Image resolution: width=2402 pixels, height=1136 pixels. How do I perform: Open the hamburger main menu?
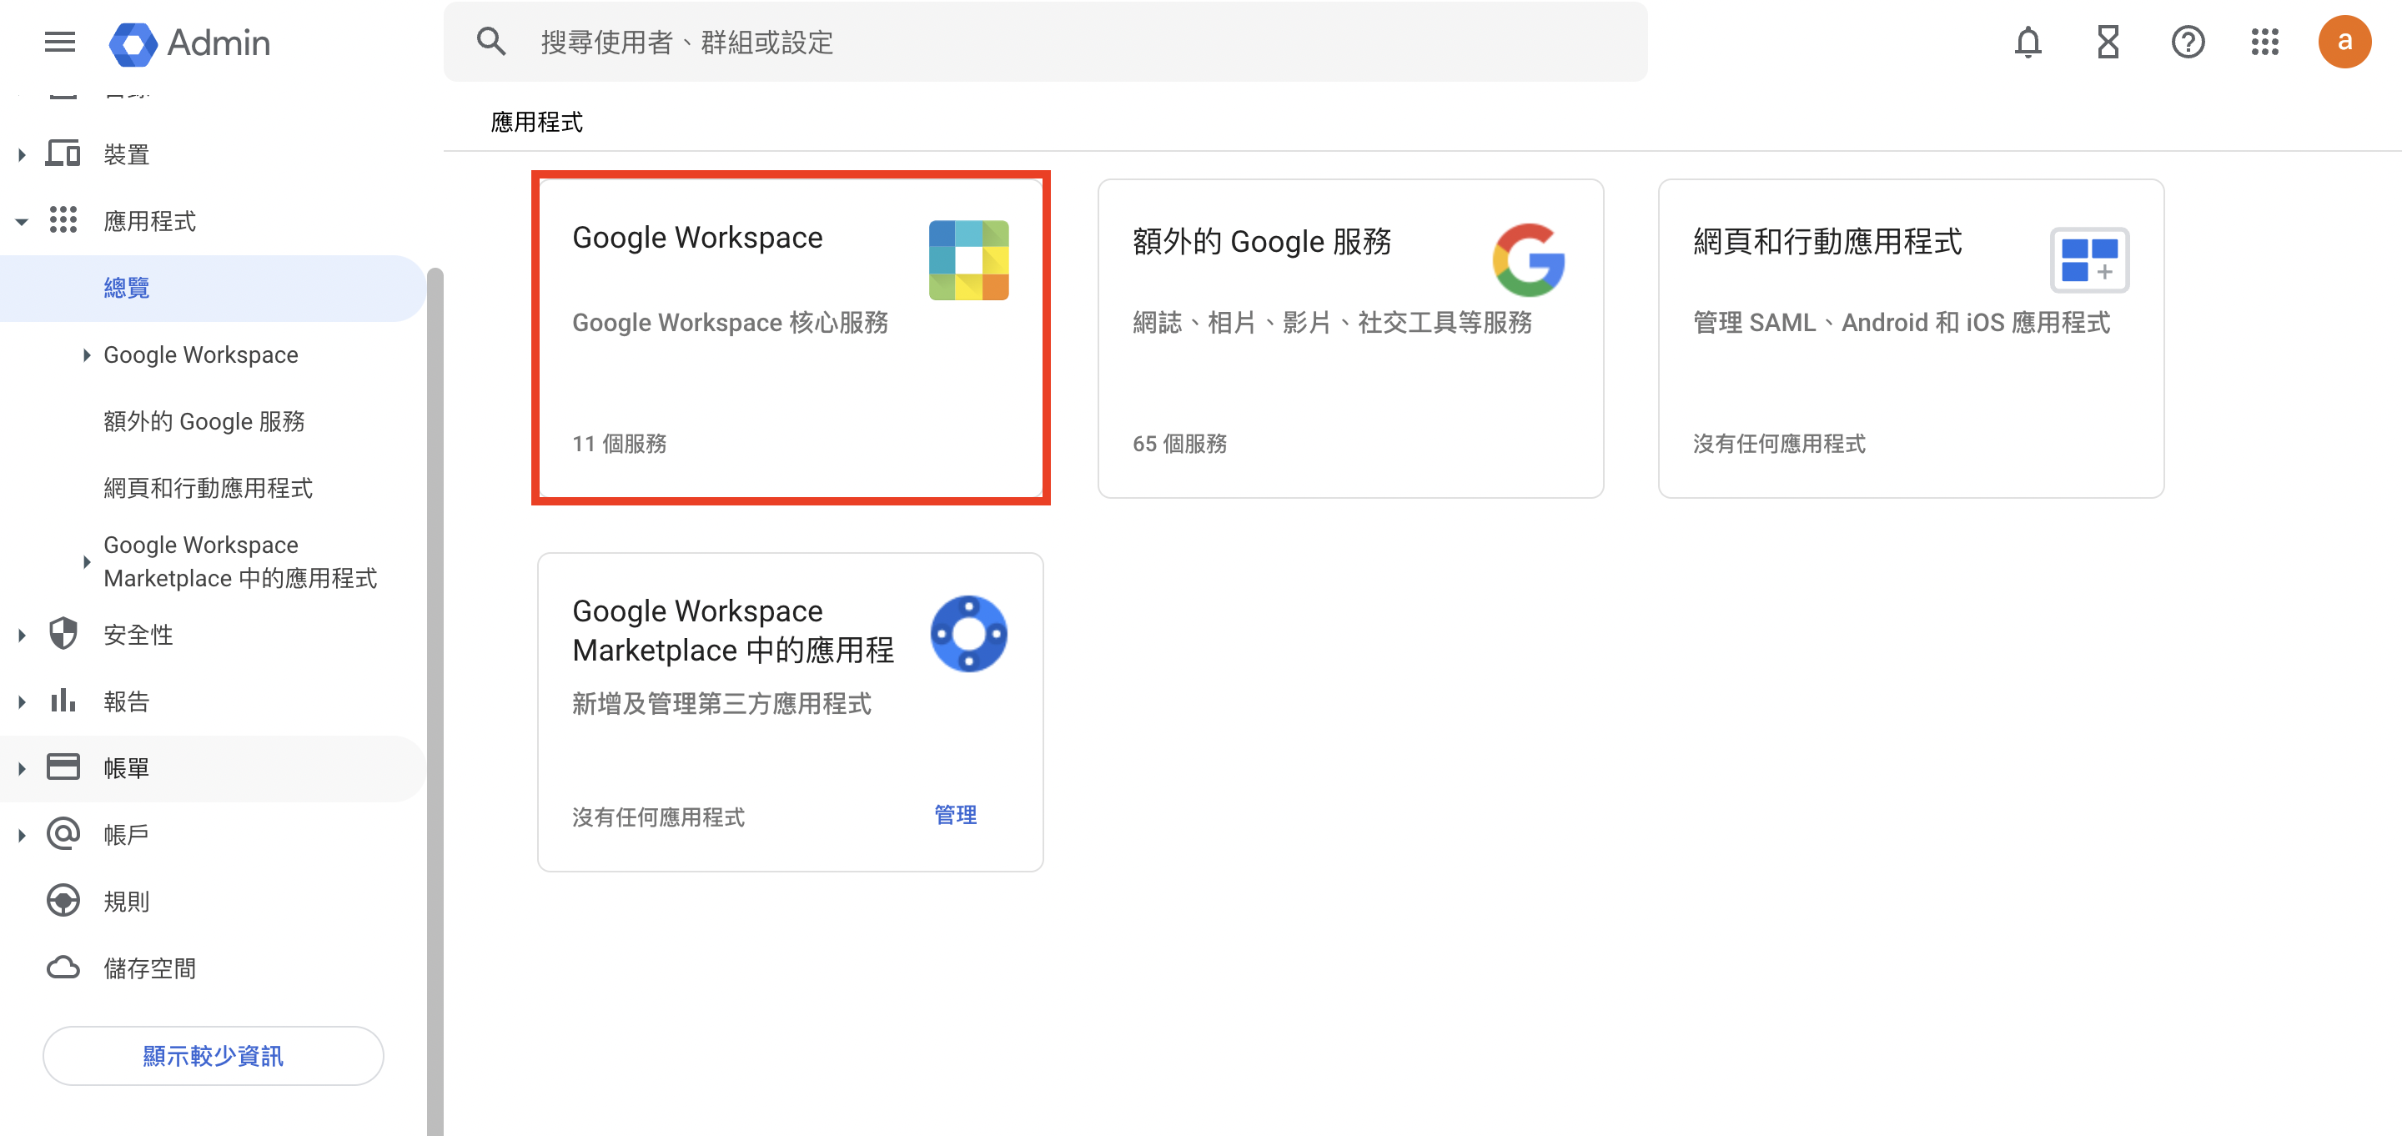[60, 42]
